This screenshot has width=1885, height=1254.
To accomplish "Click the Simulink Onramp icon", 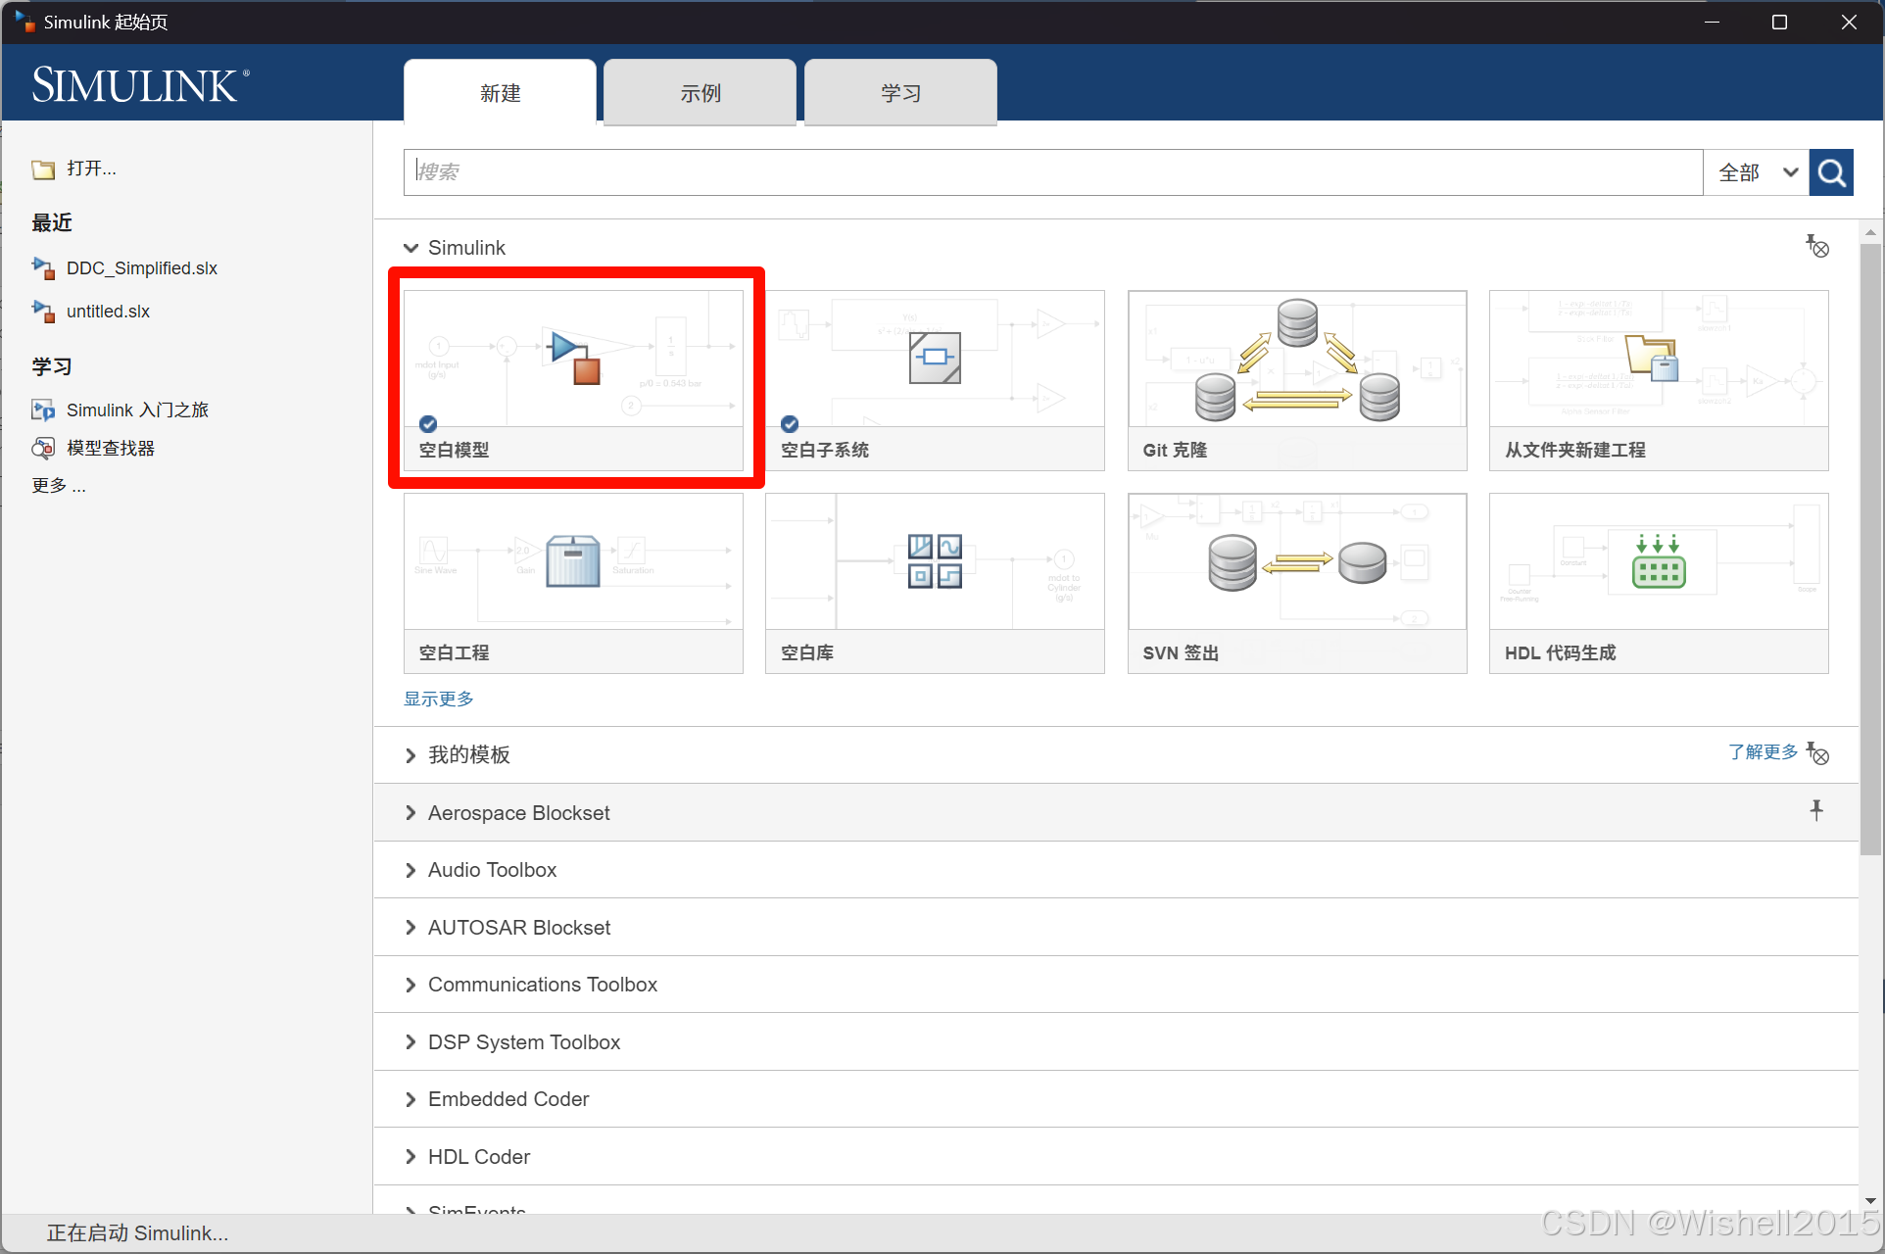I will pyautogui.click(x=43, y=410).
